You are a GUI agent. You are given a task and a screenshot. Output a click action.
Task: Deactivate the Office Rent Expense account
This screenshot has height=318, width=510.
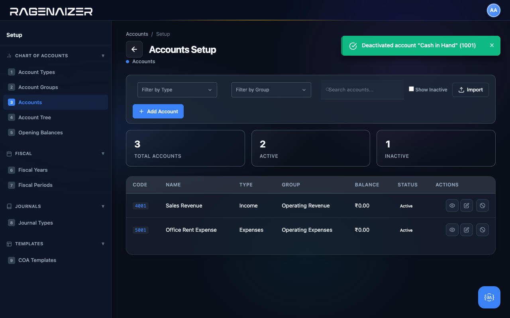pyautogui.click(x=483, y=230)
